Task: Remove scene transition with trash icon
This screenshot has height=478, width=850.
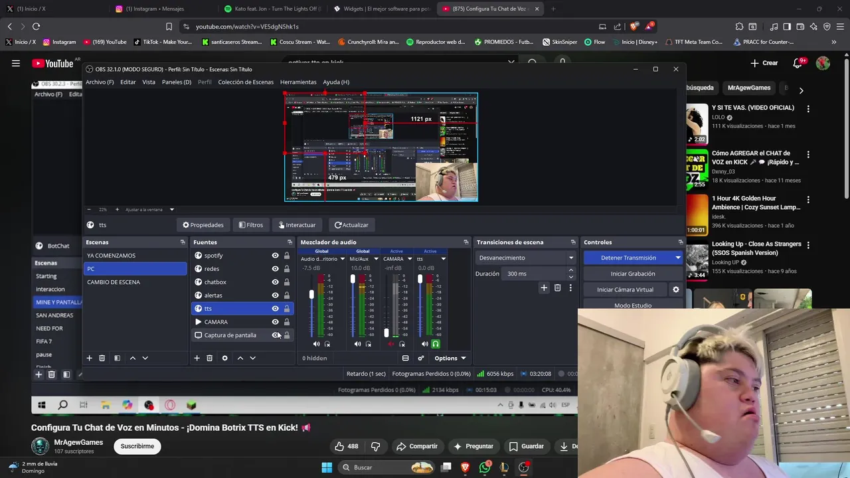Action: click(x=557, y=287)
